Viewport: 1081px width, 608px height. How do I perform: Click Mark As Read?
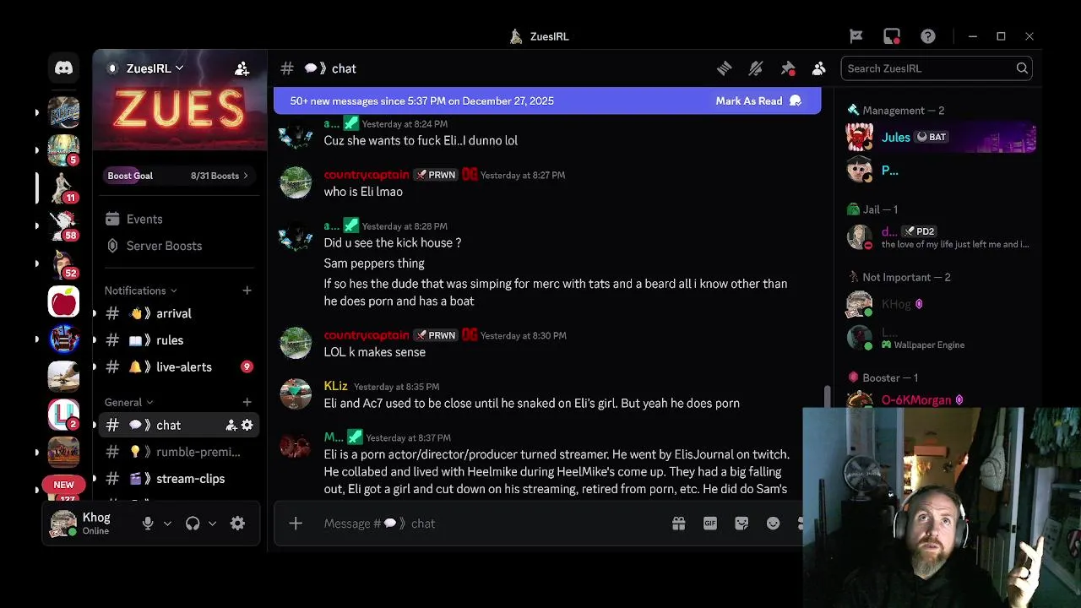(758, 100)
